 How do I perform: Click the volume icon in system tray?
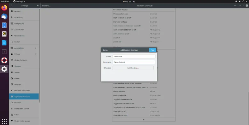tap(240, 2)
